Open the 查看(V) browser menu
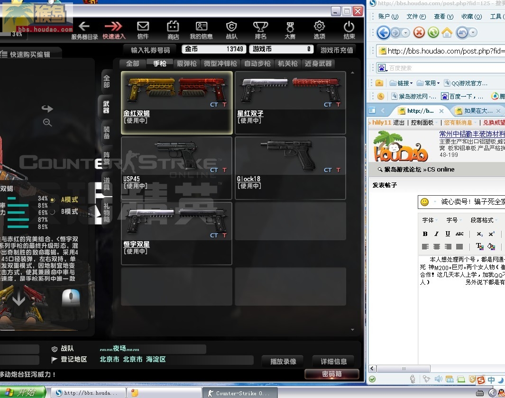This screenshot has width=505, height=398. pyautogui.click(x=443, y=17)
